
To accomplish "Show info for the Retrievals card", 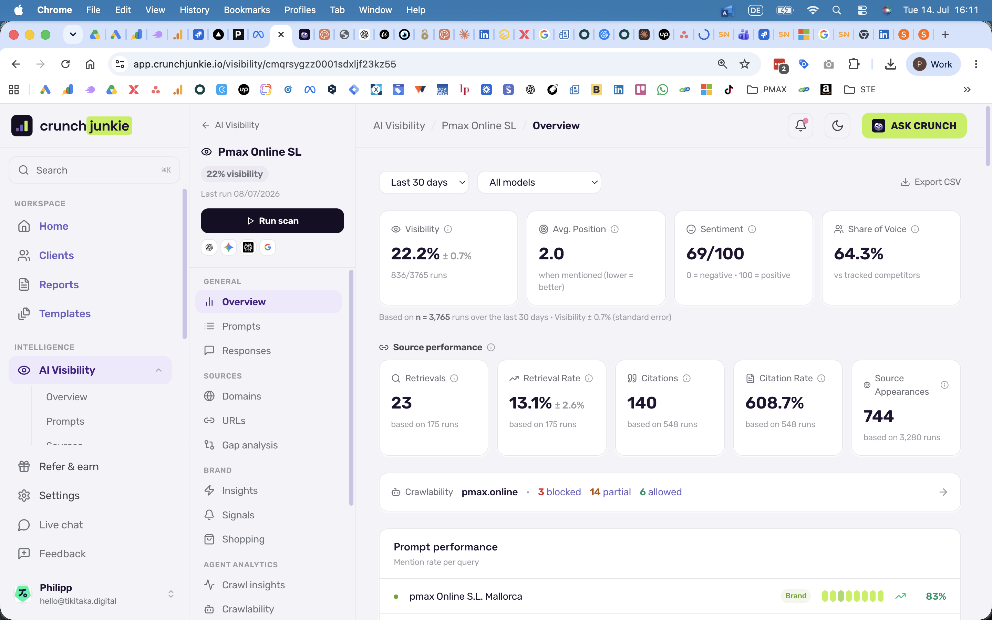I will (454, 379).
